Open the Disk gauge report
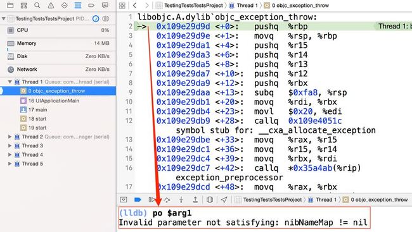Image resolution: width=412 pixels, height=232 pixels. [58, 56]
